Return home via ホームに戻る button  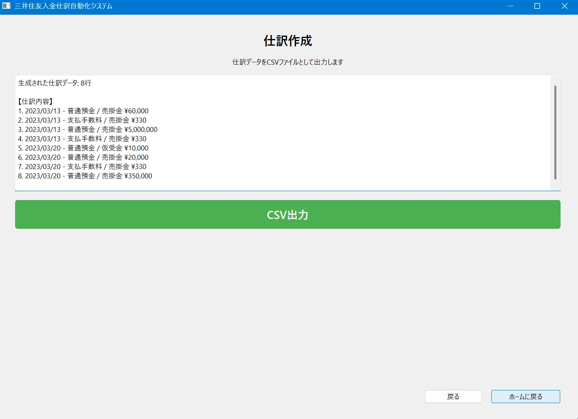[x=525, y=397]
